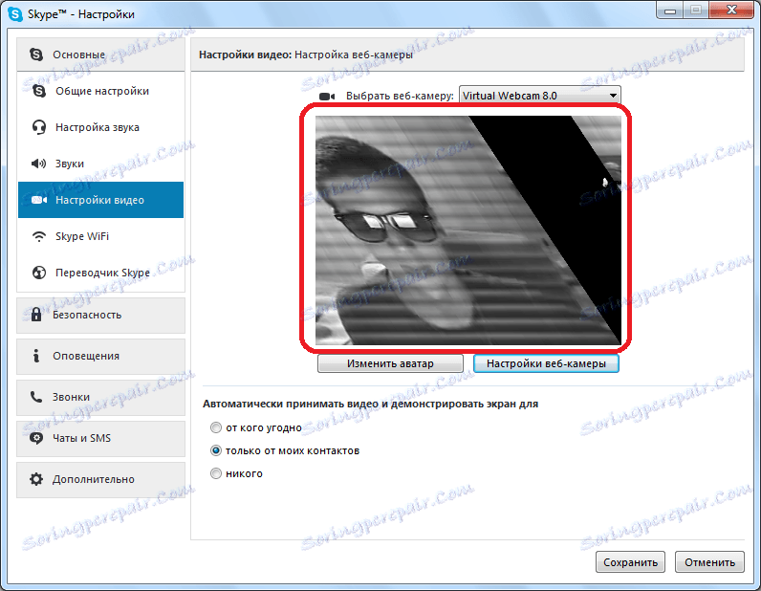This screenshot has height=591, width=761.
Task: Click the webcam icon next to Выбрать веб-камеру
Action: 327,97
